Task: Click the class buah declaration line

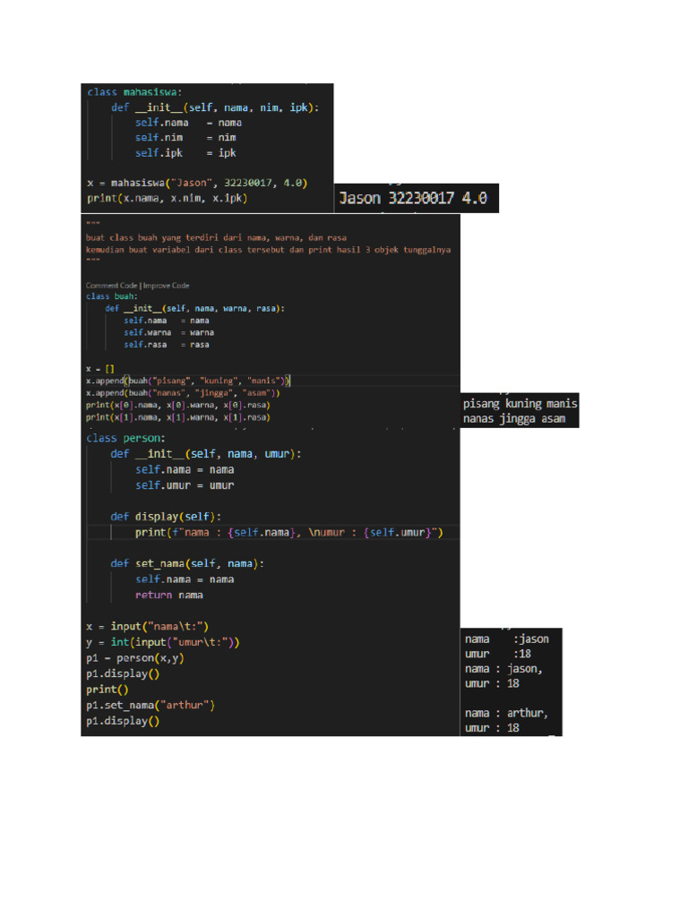Action: click(x=111, y=296)
